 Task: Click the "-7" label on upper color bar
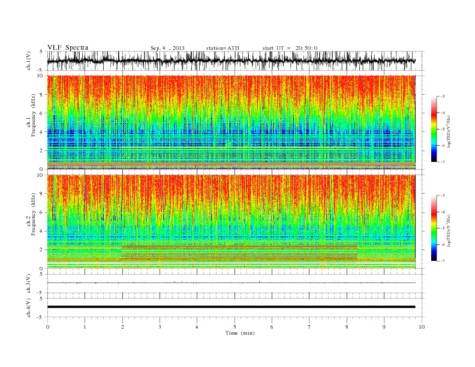(442, 162)
